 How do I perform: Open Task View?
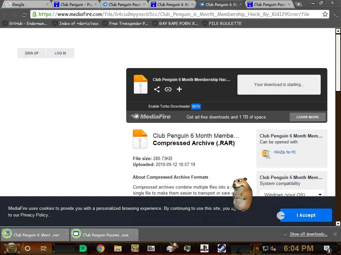[44, 248]
